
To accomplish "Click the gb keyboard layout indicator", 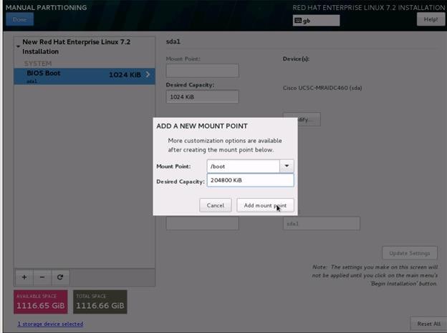I will click(316, 21).
